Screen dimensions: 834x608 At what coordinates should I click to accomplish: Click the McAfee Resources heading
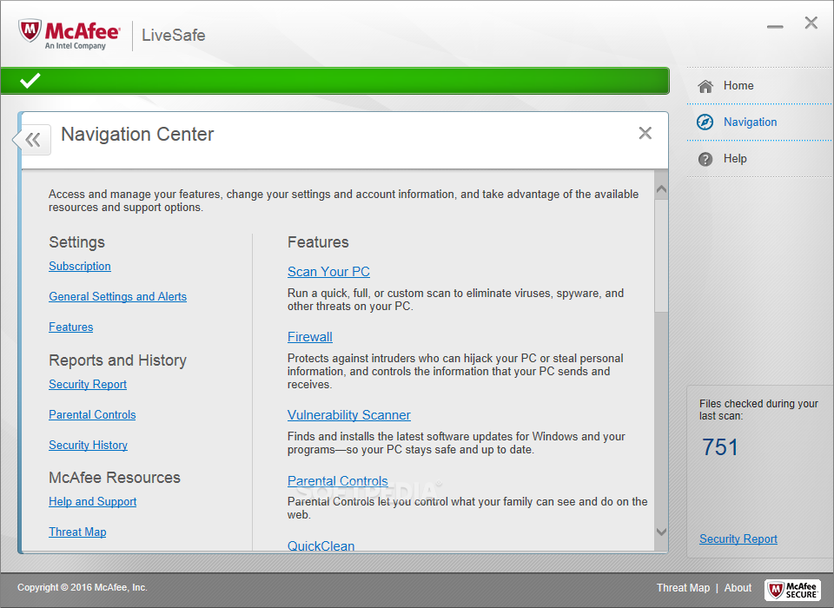click(115, 478)
